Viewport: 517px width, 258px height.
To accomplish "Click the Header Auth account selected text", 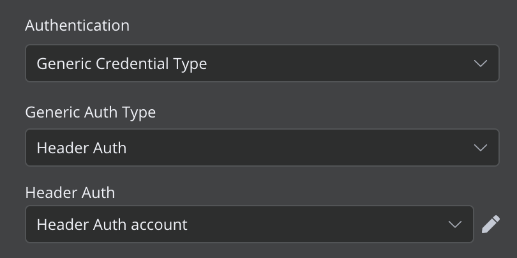I will pos(112,224).
